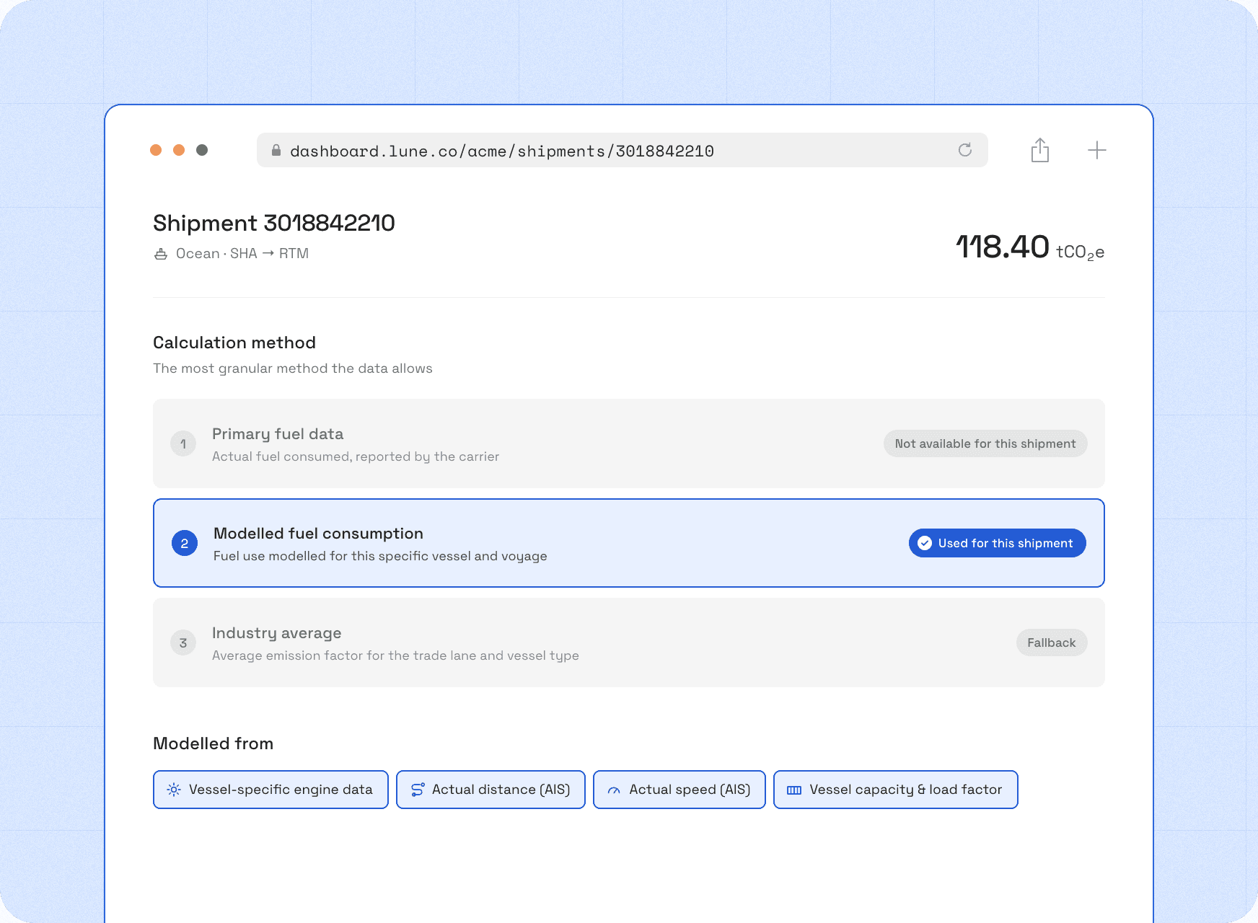Click the dashboard.lune.co address bar

pyautogui.click(x=623, y=150)
